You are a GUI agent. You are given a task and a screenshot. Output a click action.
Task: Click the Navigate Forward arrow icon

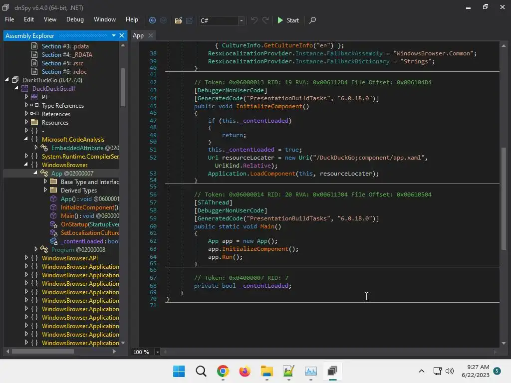163,20
